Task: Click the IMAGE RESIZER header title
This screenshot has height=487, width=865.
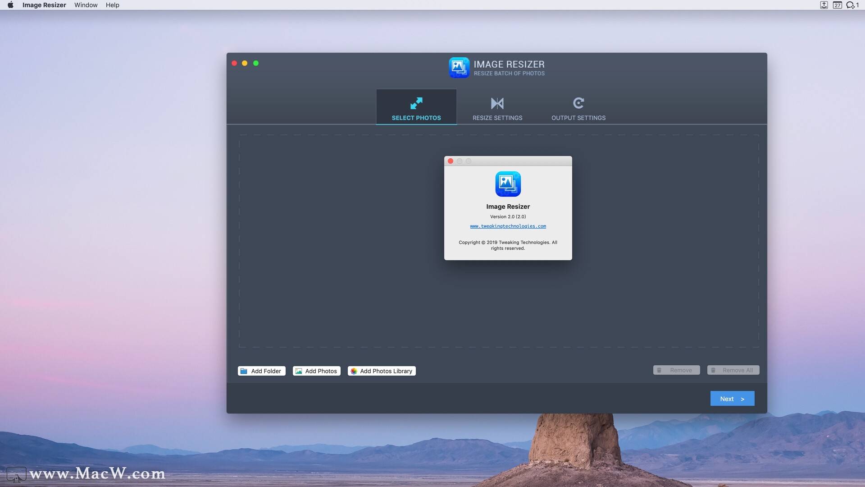Action: pos(509,64)
